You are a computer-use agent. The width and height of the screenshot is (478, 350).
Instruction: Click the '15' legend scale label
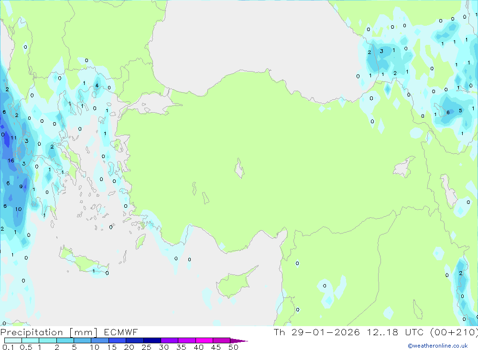click(x=112, y=347)
